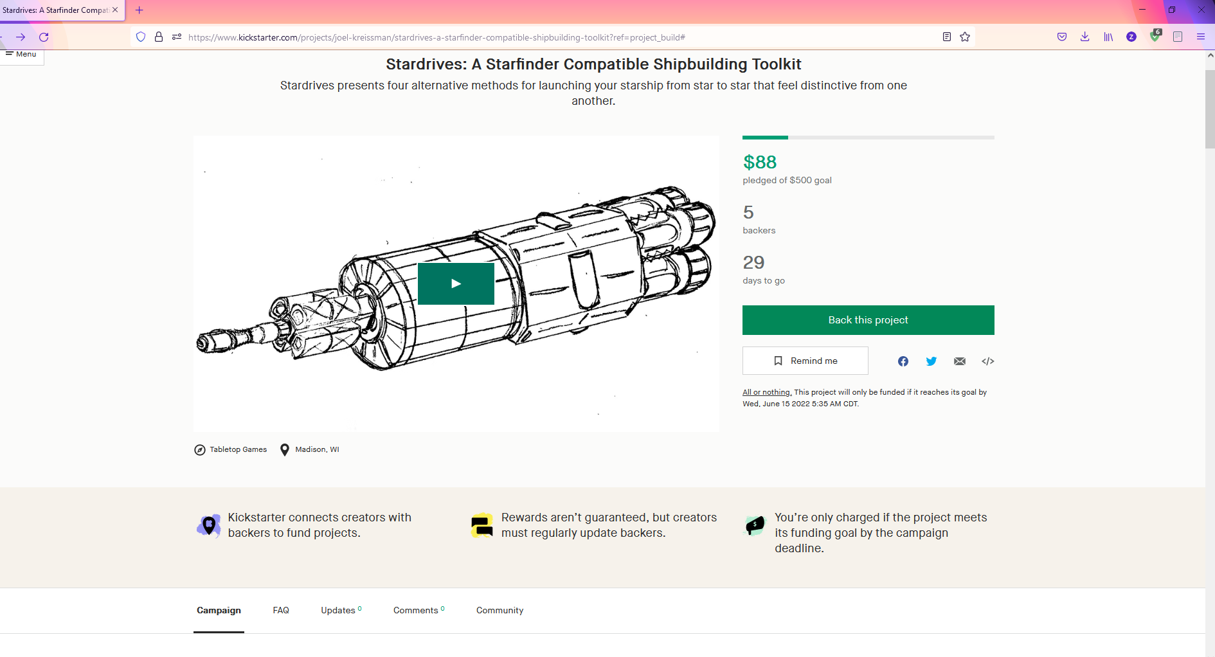The height and width of the screenshot is (657, 1215).
Task: Play the Stardrives project video
Action: click(456, 283)
